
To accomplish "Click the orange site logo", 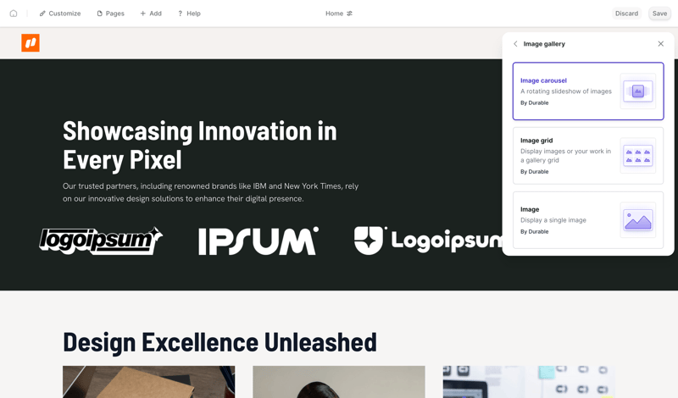I will click(31, 42).
